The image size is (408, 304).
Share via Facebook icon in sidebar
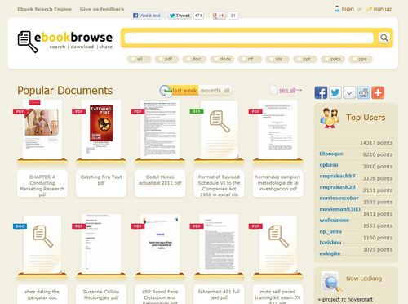pos(321,92)
